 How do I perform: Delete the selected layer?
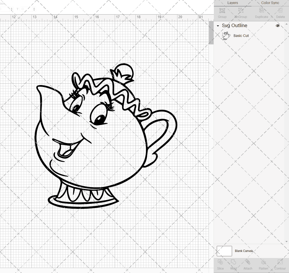point(280,12)
